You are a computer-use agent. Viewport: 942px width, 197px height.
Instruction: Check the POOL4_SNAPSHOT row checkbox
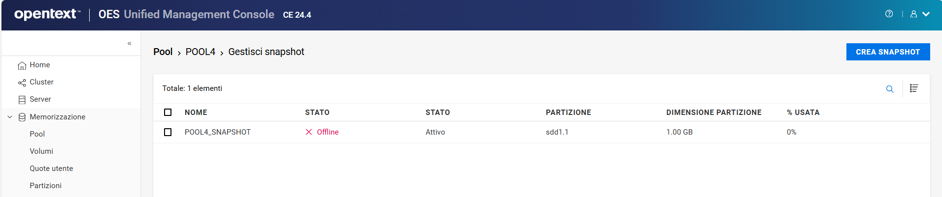(x=168, y=132)
